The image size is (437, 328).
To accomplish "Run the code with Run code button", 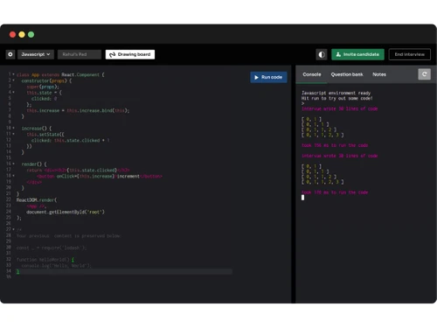I will [x=268, y=77].
